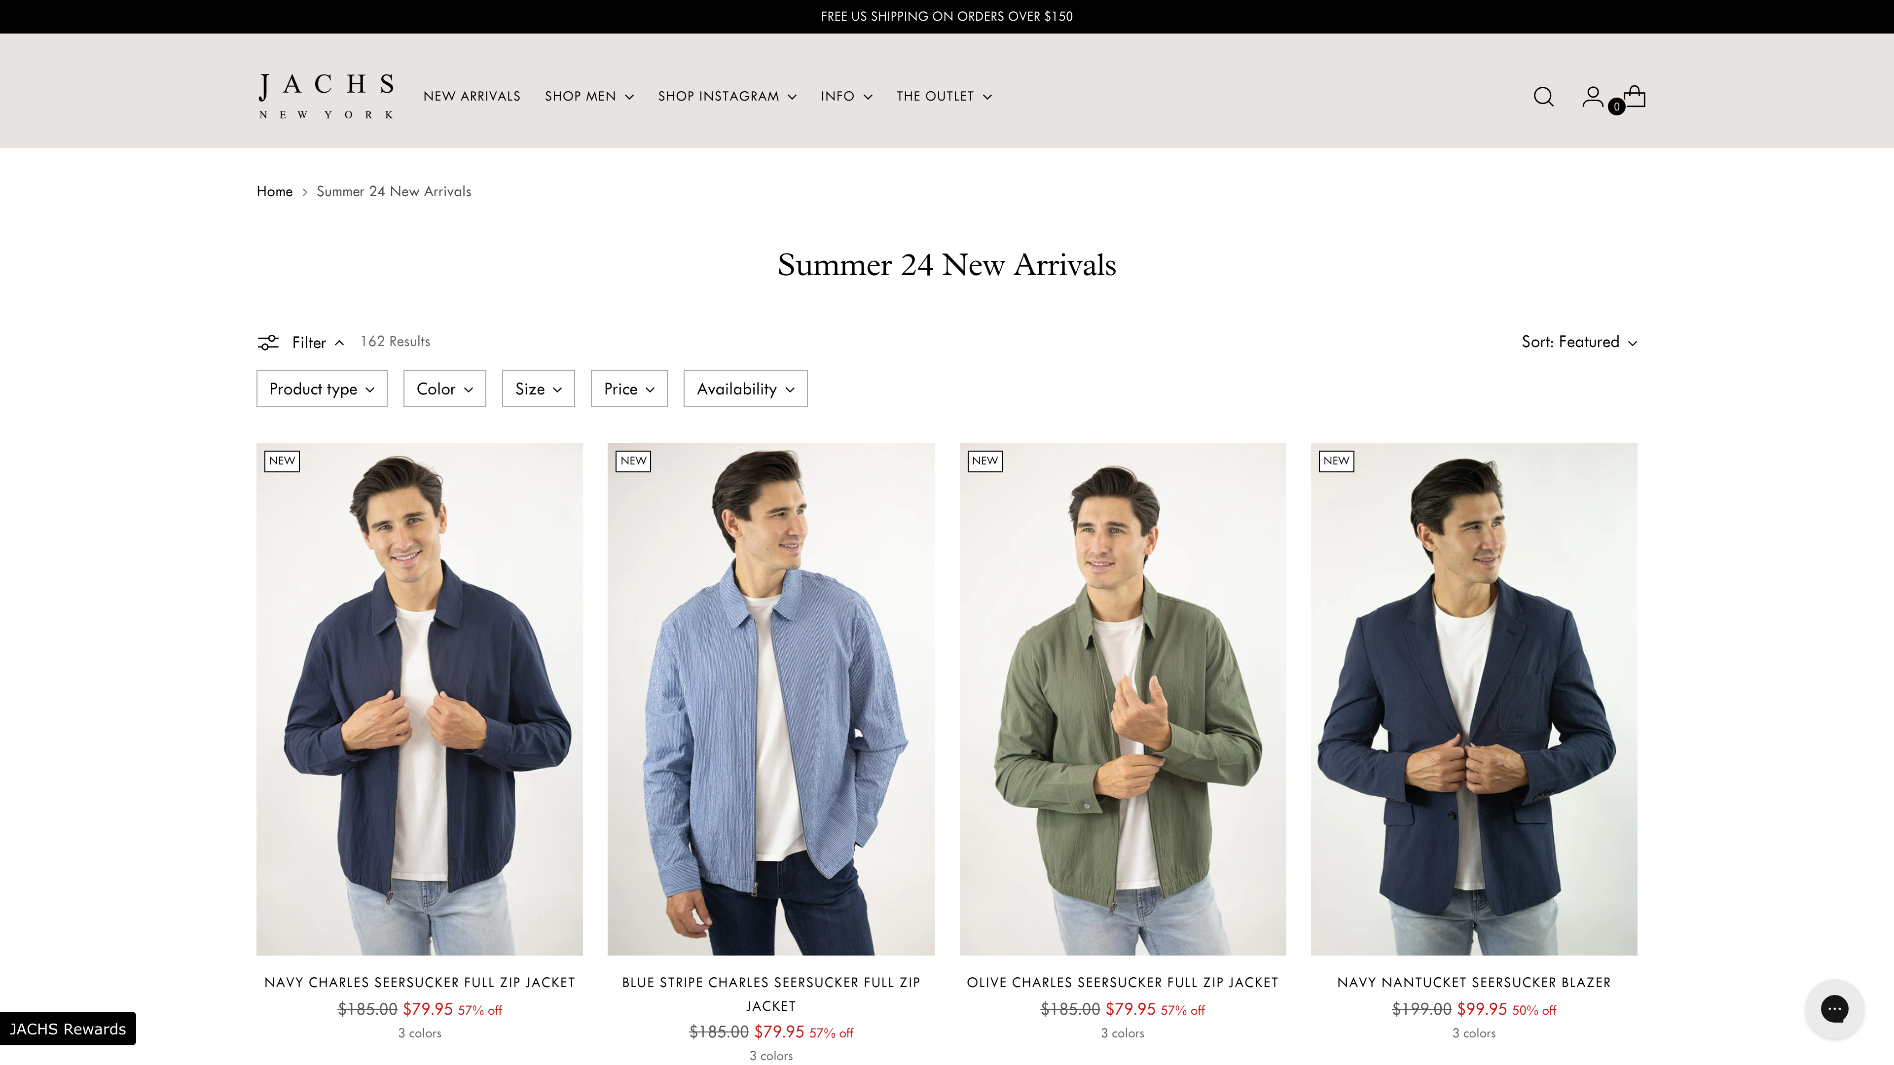Open the chat support bubble
Screen dimensions: 1894x1065
[x=1835, y=1009]
